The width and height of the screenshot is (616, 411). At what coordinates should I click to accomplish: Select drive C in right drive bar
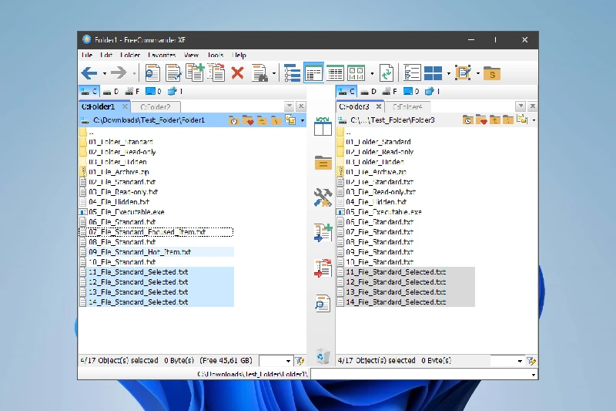tap(346, 92)
